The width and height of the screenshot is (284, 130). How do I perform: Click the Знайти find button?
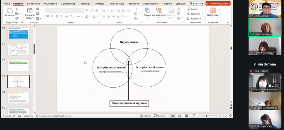click(x=192, y=9)
